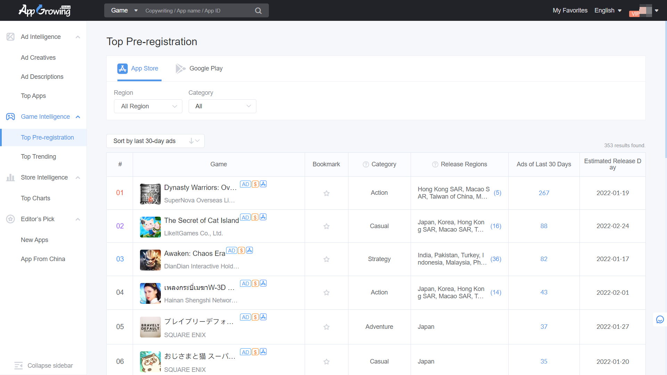Click the Collapse sidebar button
This screenshot has width=667, height=375.
[x=44, y=366]
